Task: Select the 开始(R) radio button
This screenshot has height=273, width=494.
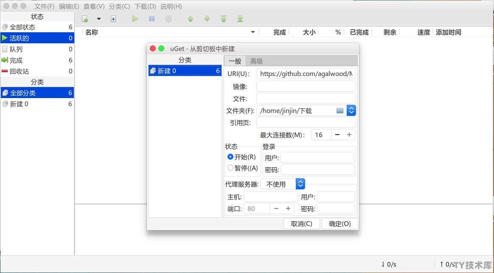Action: click(230, 157)
